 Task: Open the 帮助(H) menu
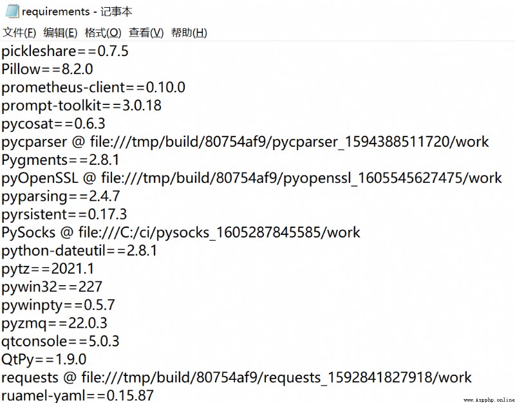click(x=189, y=33)
